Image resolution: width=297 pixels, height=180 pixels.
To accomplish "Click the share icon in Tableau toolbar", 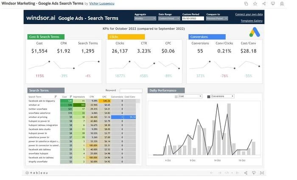I will point(246,173).
